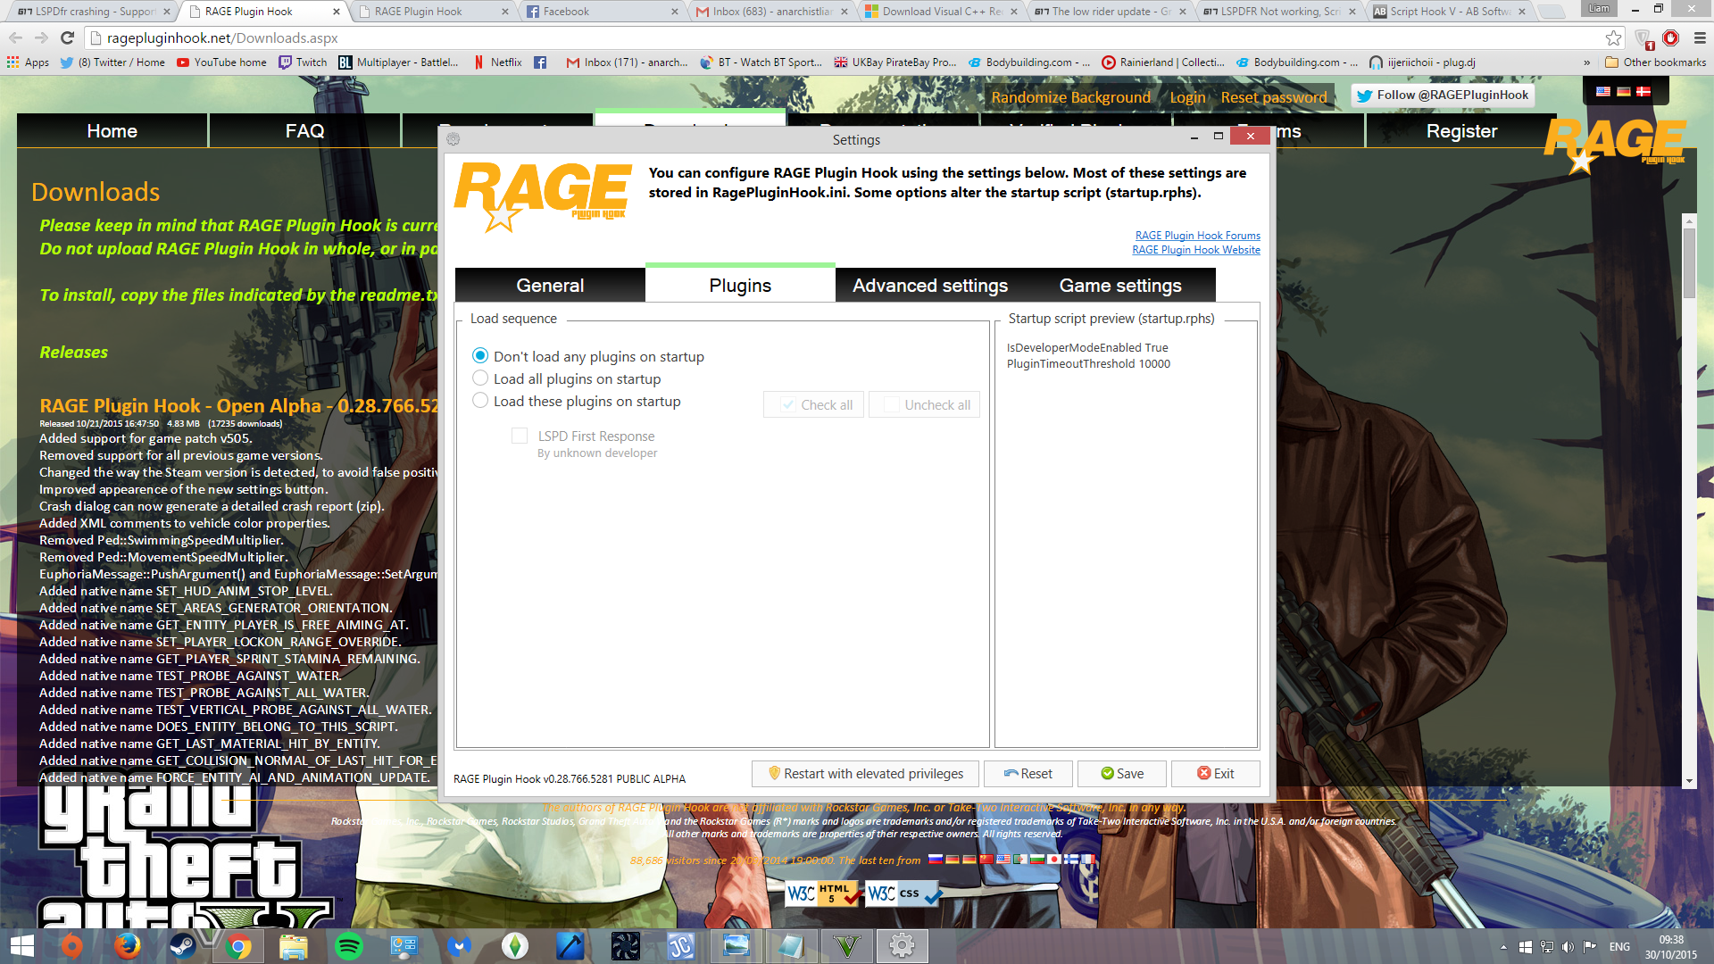Select Load all plugins on startup
Screen dimensions: 1714x964
480,378
